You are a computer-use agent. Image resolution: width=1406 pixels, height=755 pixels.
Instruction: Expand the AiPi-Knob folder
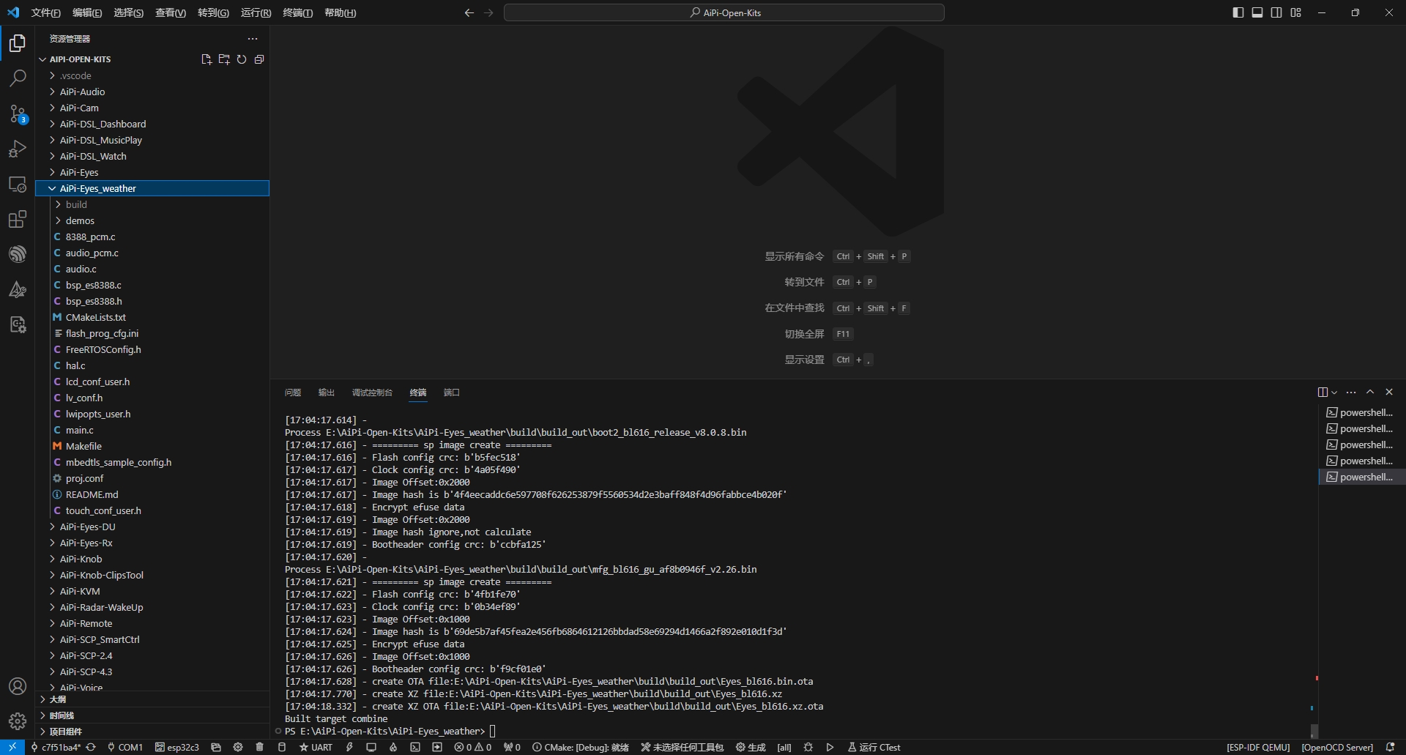pos(152,559)
